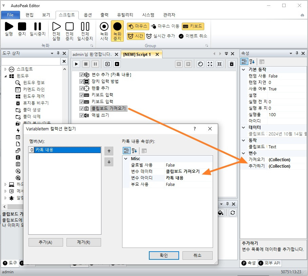Click the script toolbar step-play boxed icon
Screen dimensions: 308x276
click(x=108, y=64)
